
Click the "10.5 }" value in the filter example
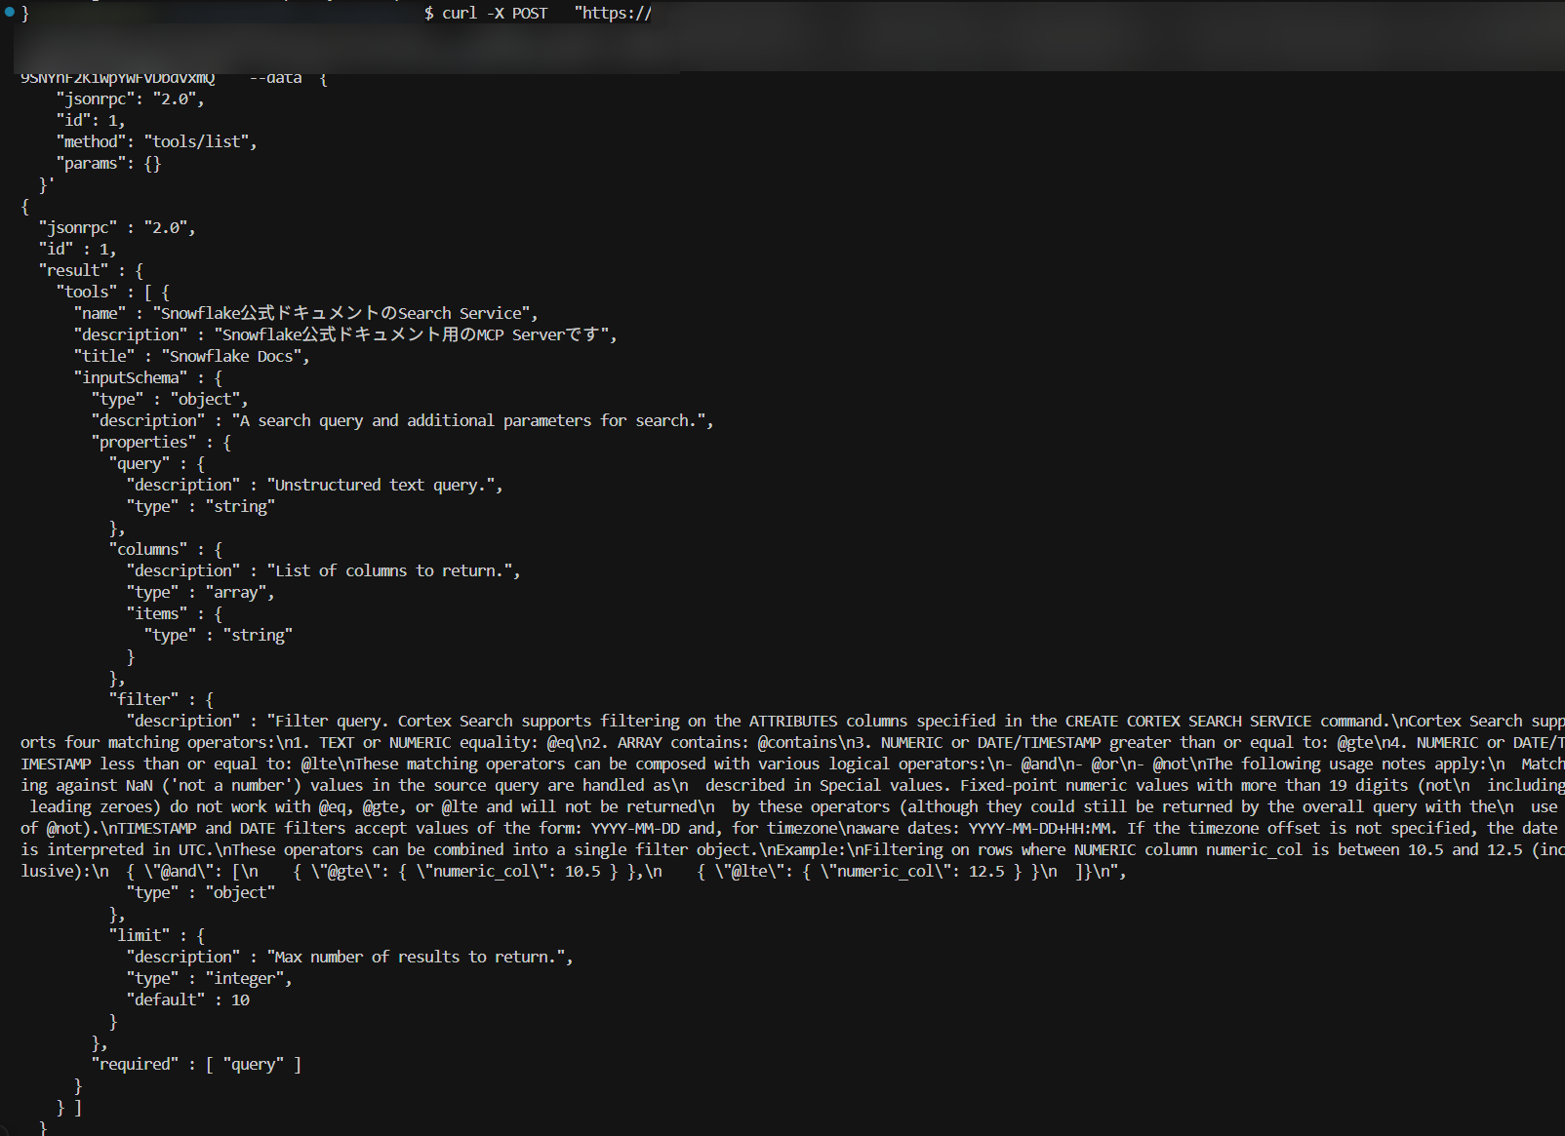coord(591,872)
